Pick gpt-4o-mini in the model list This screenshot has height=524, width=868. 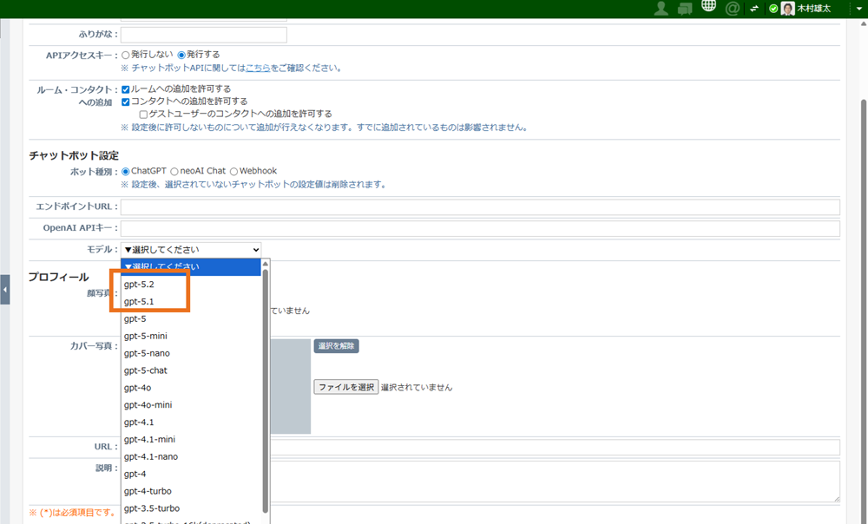(148, 405)
